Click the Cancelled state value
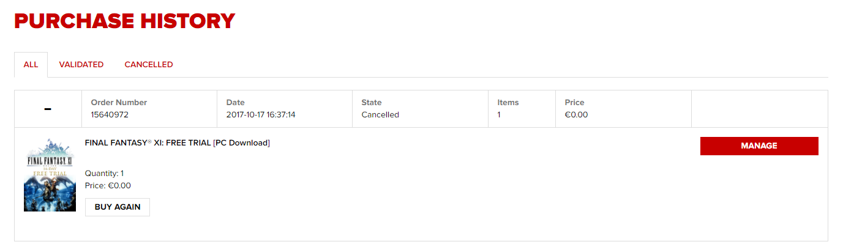Screen dimensions: 843x250 coord(380,114)
